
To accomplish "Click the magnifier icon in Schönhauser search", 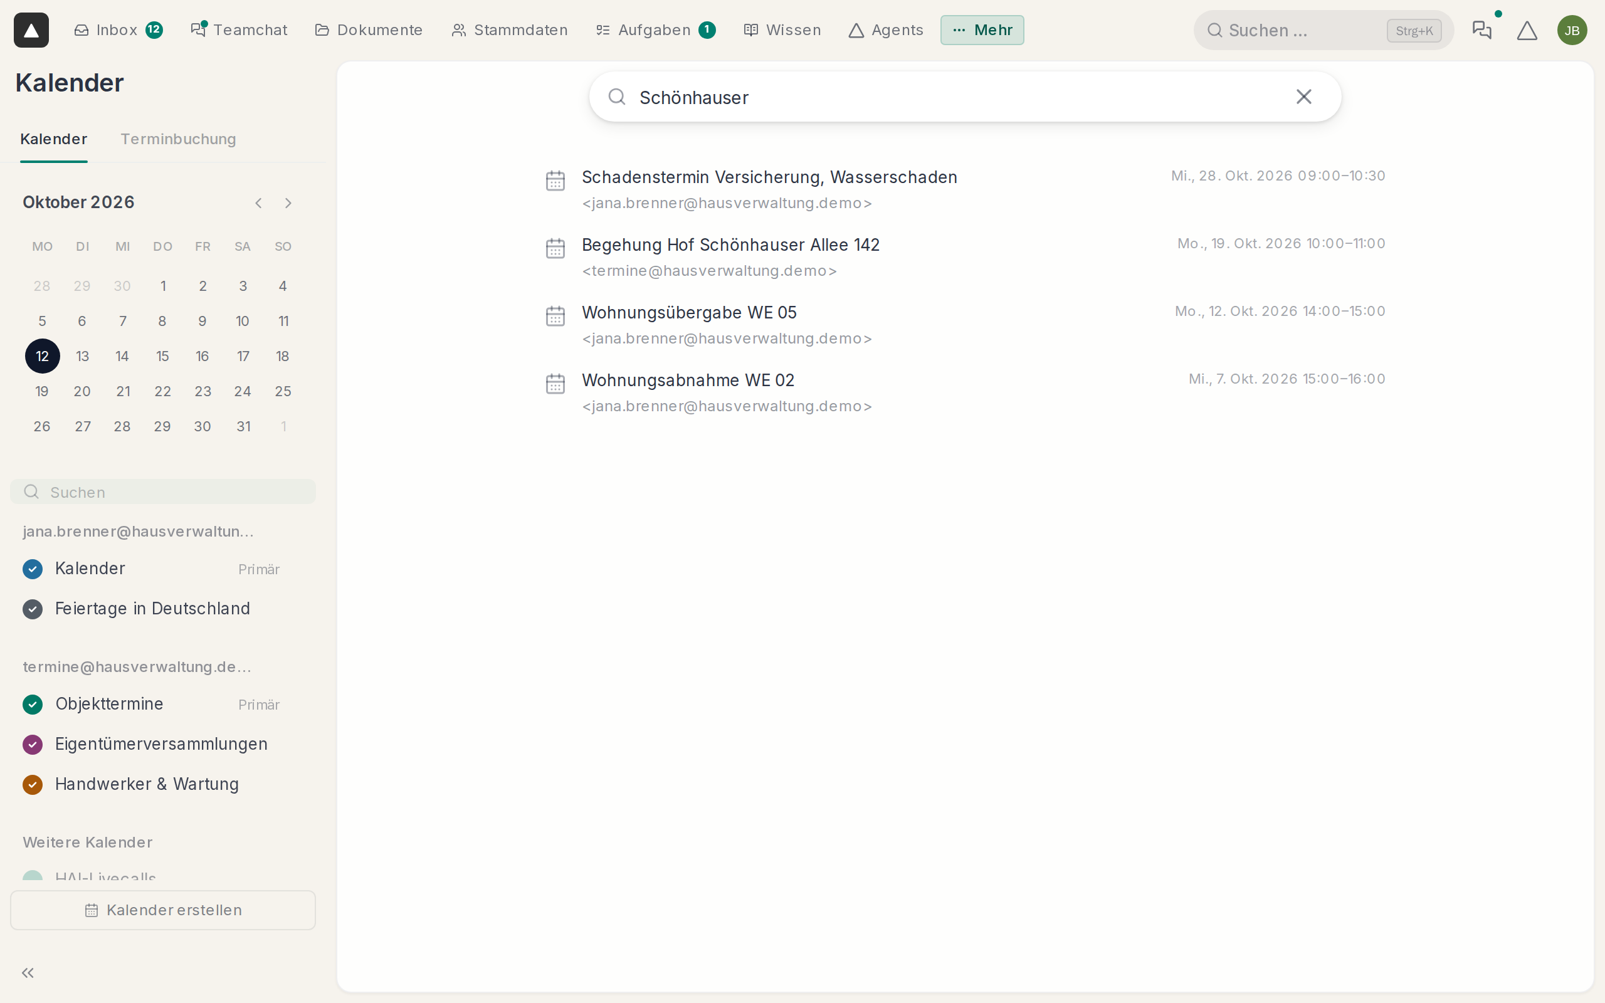I will (617, 97).
